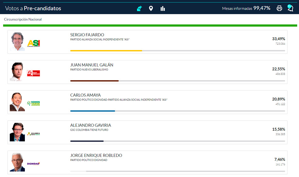The image size is (299, 177).
Task: Click ASI party logo beside Sergio Fajardo
Action: tap(34, 43)
